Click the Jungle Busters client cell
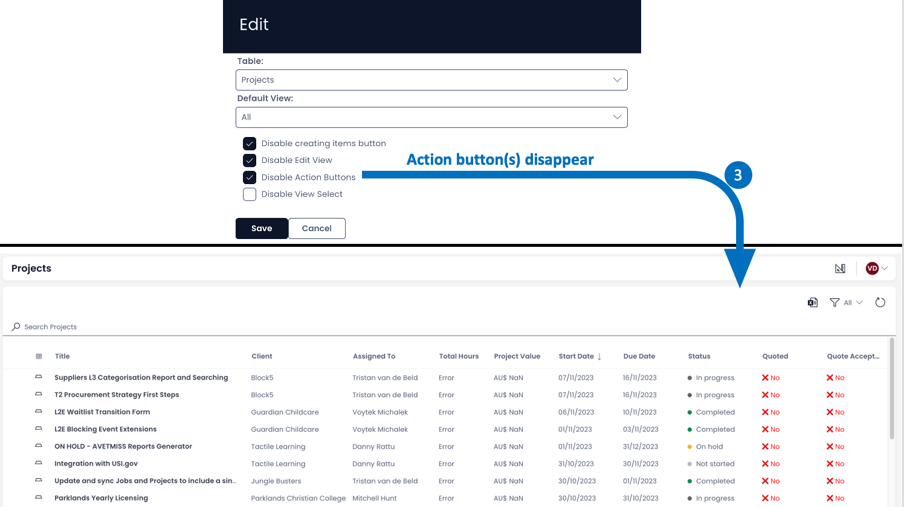The width and height of the screenshot is (904, 507). pos(276,481)
